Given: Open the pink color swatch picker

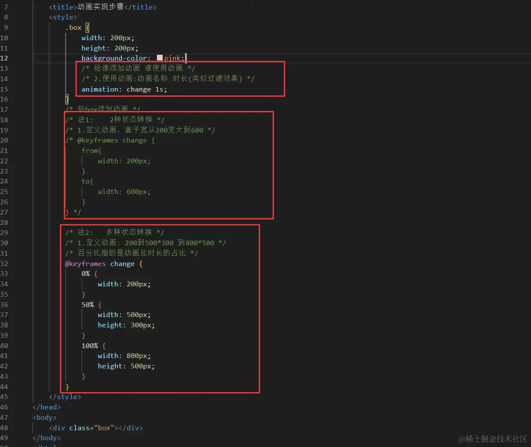Looking at the screenshot, I should click(x=160, y=58).
